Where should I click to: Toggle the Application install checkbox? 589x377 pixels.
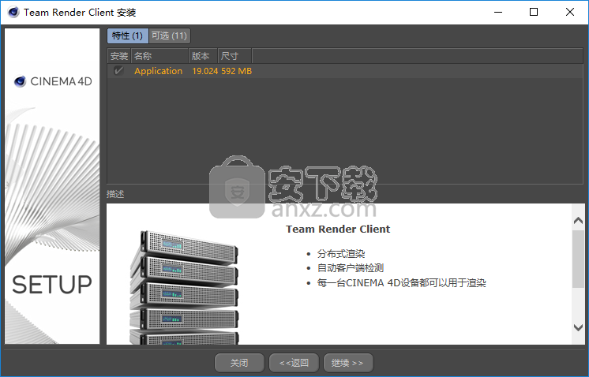coord(118,70)
